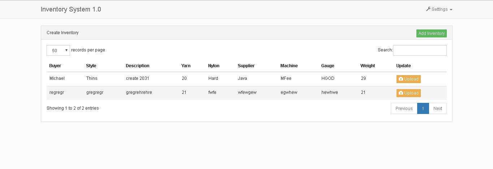Click Upload for the Michael row
This screenshot has height=169, width=493.
(408, 79)
